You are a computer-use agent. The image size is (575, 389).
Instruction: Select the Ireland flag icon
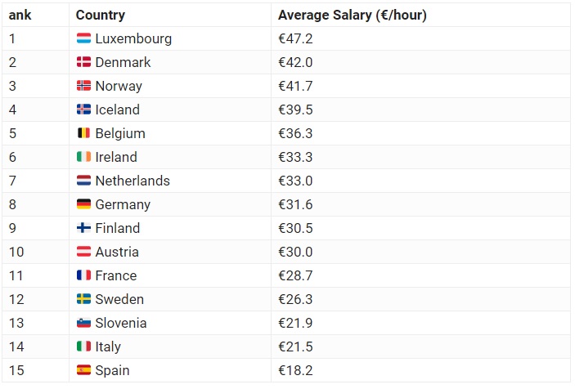click(83, 157)
